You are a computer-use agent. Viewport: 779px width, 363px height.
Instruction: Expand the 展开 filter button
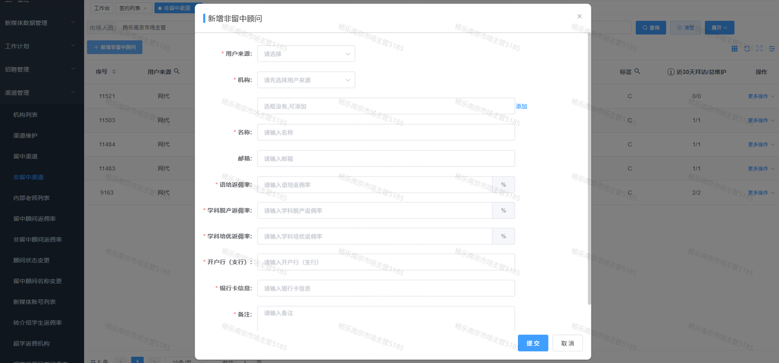(719, 27)
